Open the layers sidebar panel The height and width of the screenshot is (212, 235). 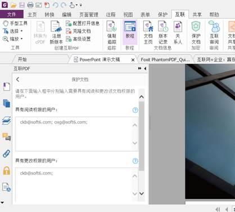6,120
